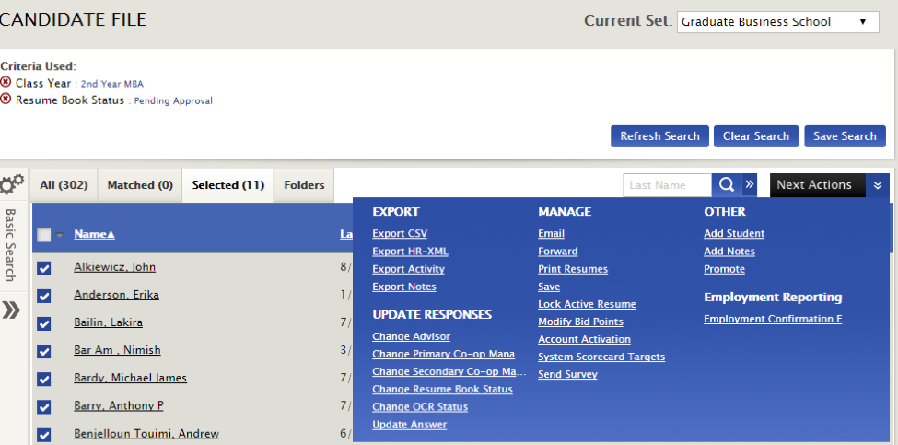Click the Basic Search vertical label
898x445 pixels.
pyautogui.click(x=10, y=244)
